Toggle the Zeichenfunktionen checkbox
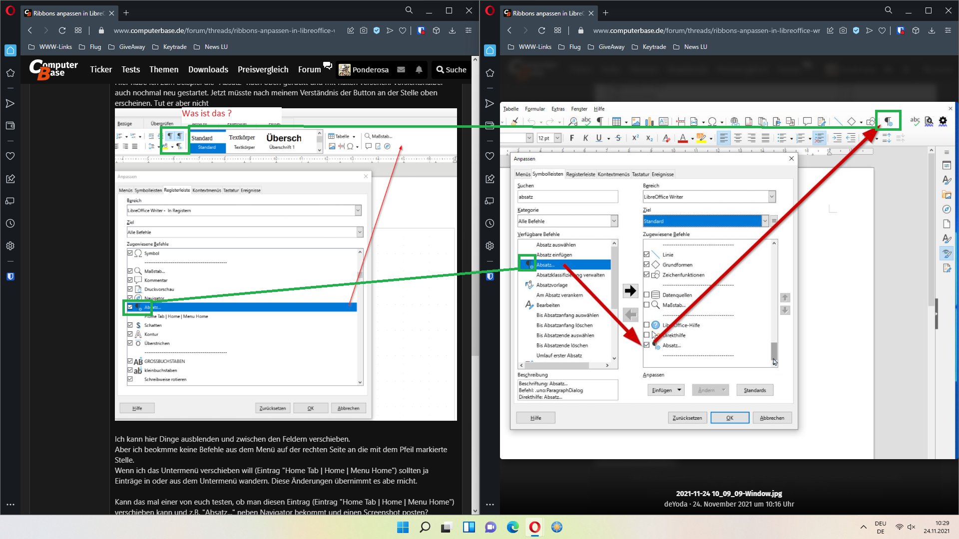 click(x=646, y=274)
